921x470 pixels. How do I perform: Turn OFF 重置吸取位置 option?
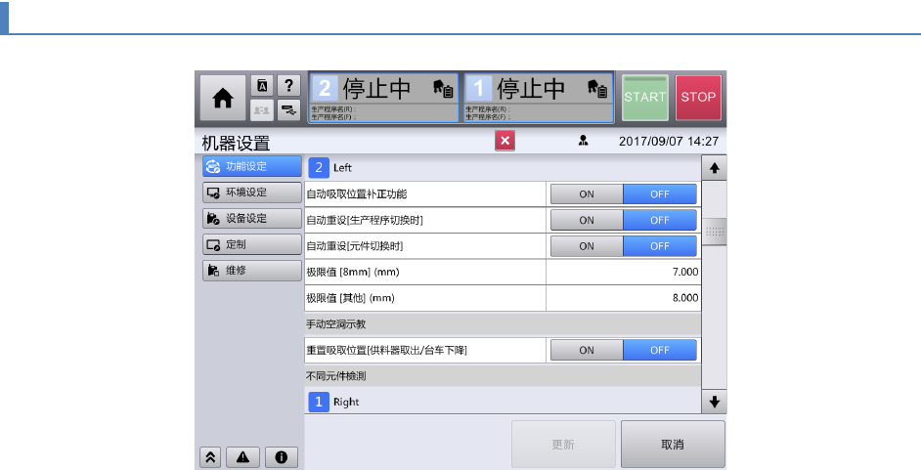coord(660,350)
